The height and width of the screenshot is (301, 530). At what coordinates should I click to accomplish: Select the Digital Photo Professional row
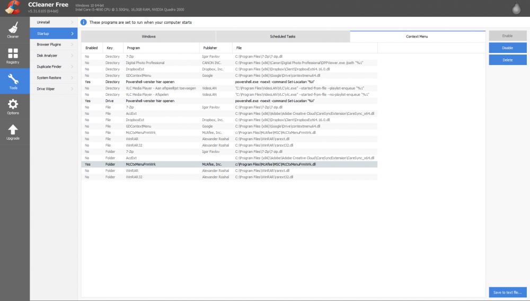pyautogui.click(x=229, y=63)
